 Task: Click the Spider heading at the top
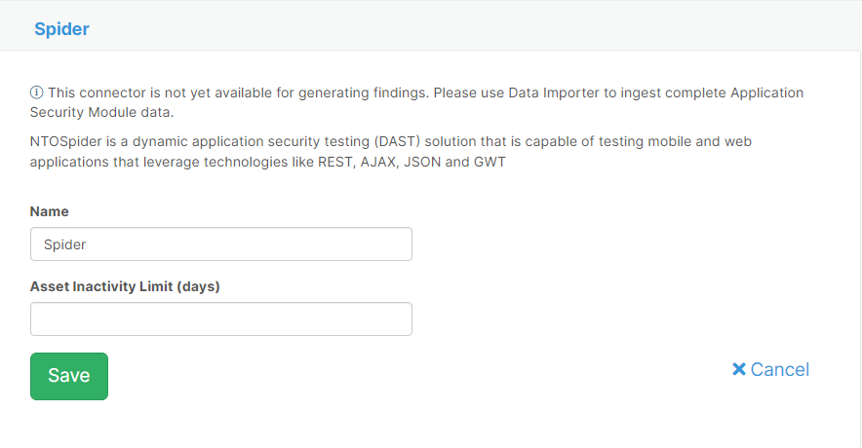tap(61, 29)
